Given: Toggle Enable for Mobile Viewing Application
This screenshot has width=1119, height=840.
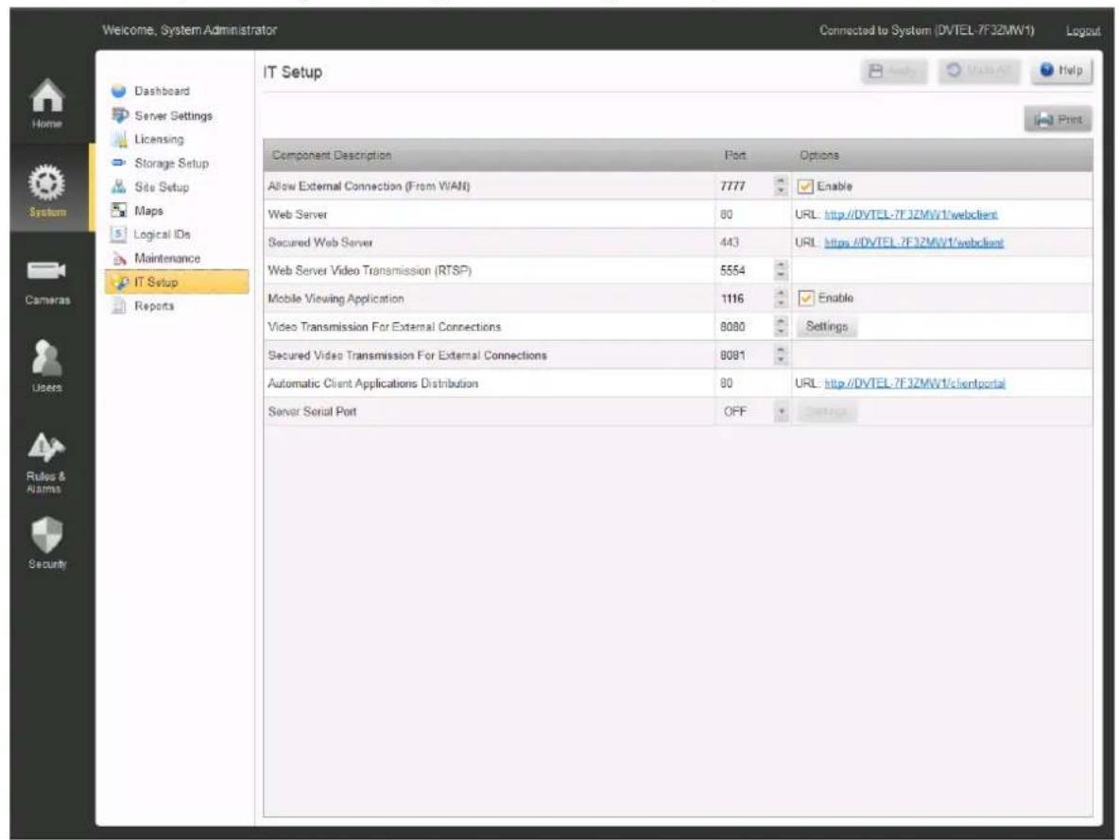Looking at the screenshot, I should 806,299.
